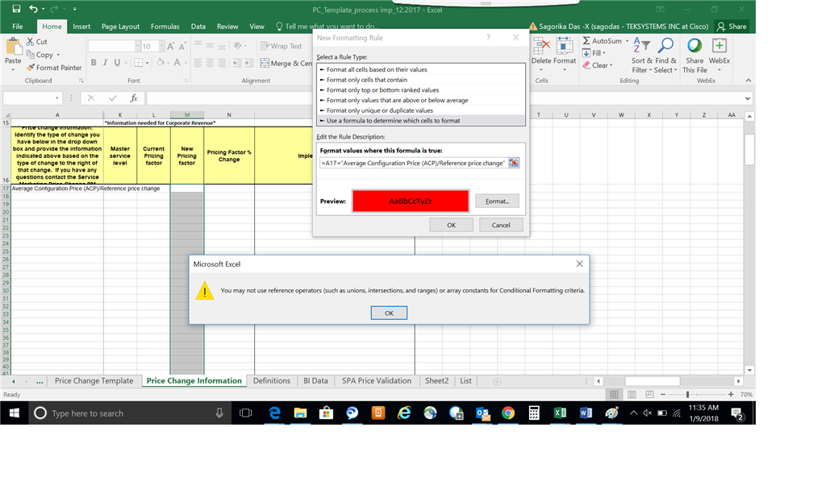Open Google Chrome from taskbar
826x481 pixels.
(508, 413)
